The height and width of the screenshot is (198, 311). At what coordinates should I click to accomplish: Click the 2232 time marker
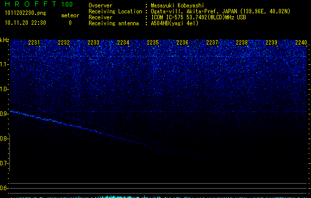click(64, 43)
